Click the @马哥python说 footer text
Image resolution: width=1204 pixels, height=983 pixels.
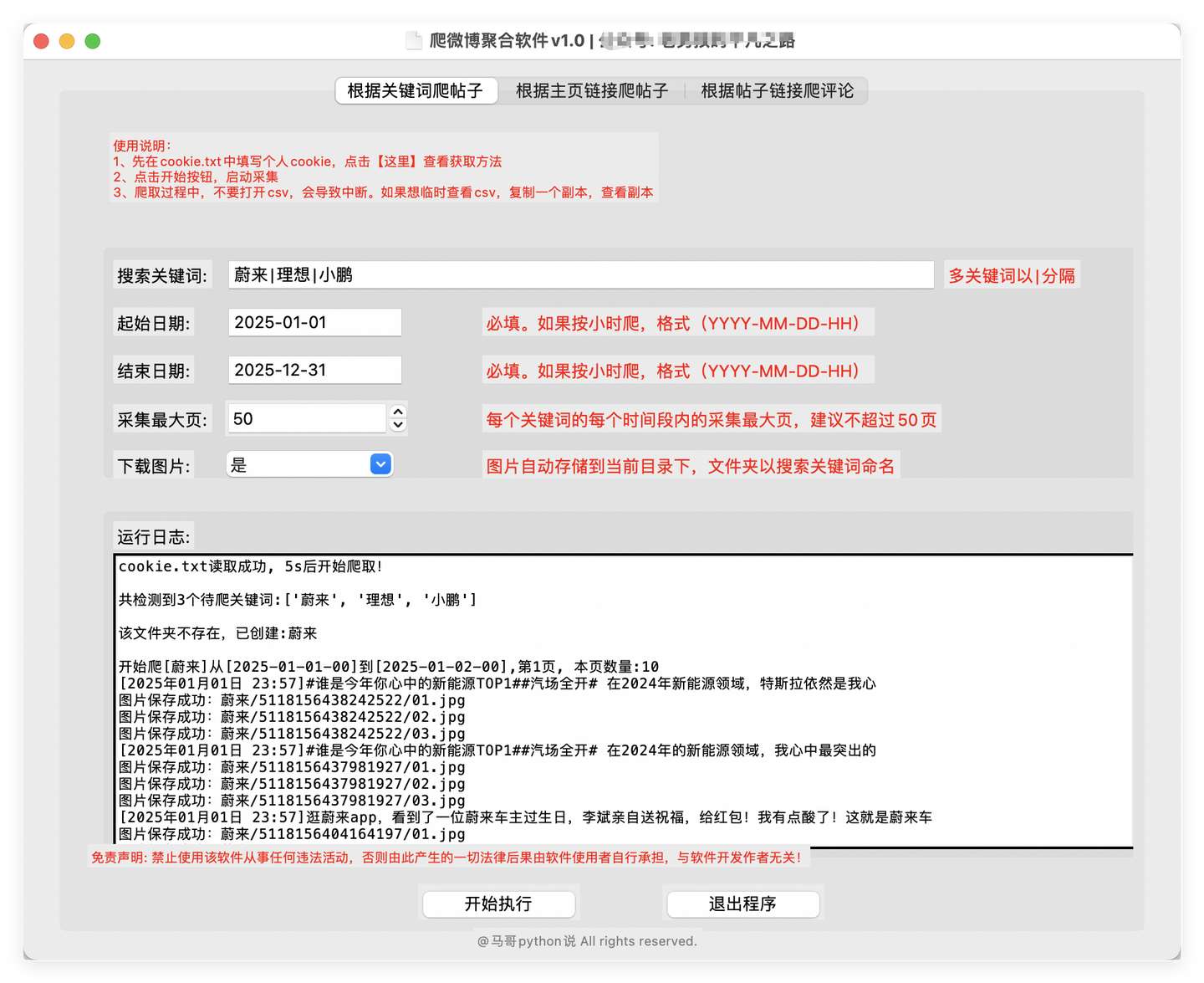(586, 940)
